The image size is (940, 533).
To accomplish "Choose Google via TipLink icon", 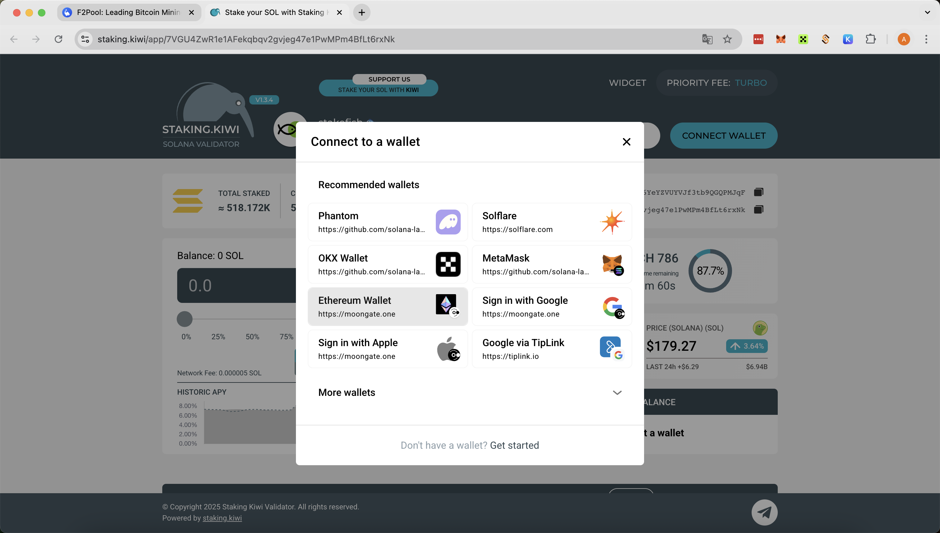I will (x=612, y=349).
